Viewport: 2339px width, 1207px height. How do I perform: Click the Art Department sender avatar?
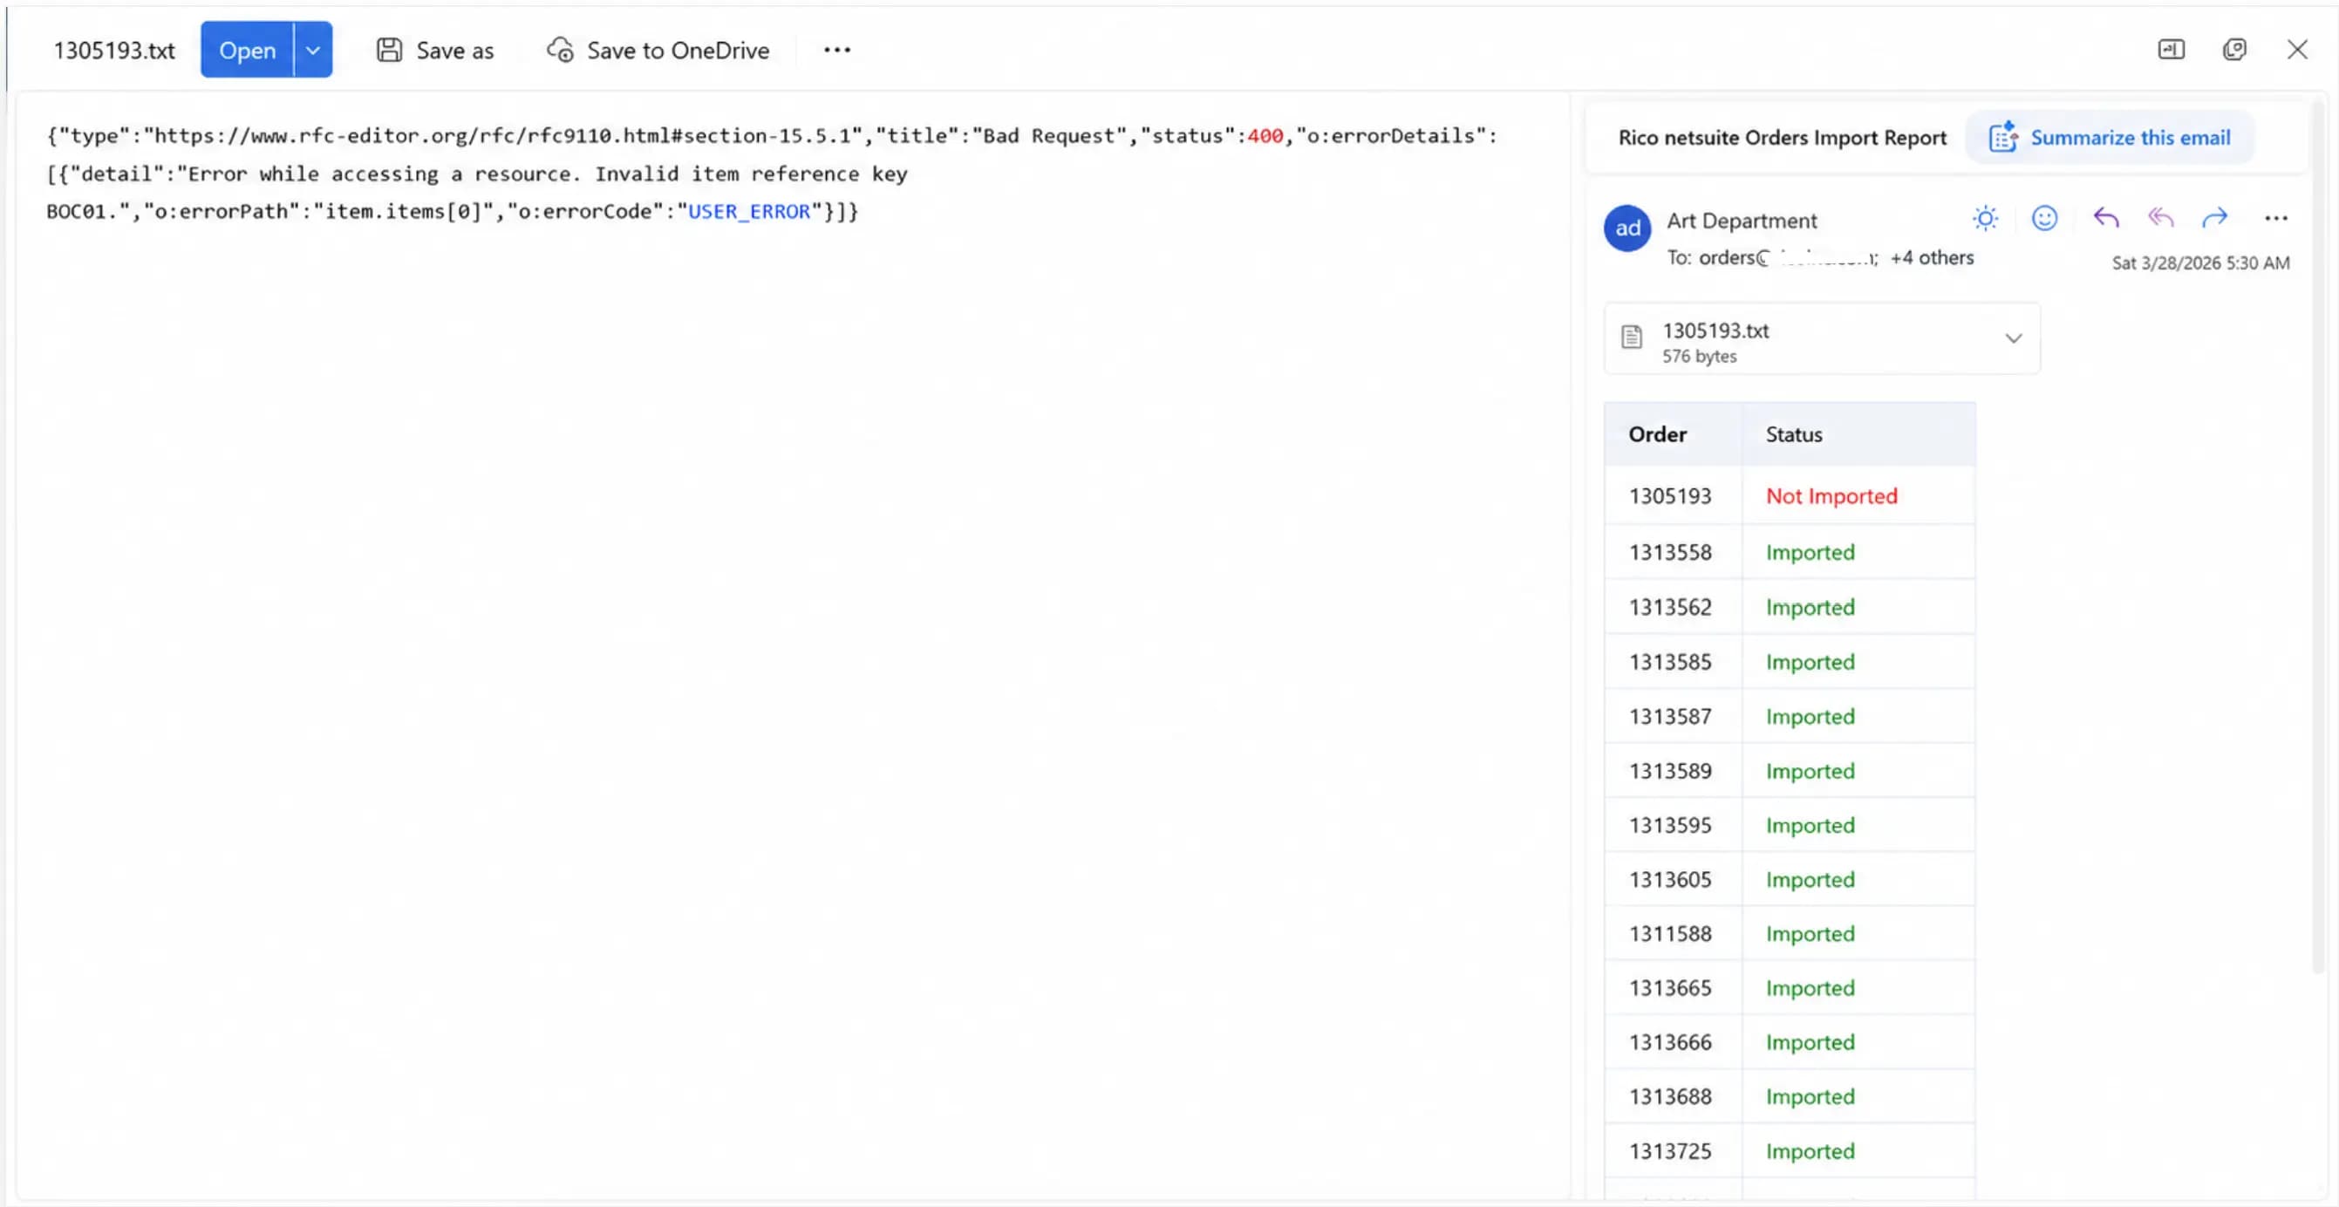(1627, 228)
